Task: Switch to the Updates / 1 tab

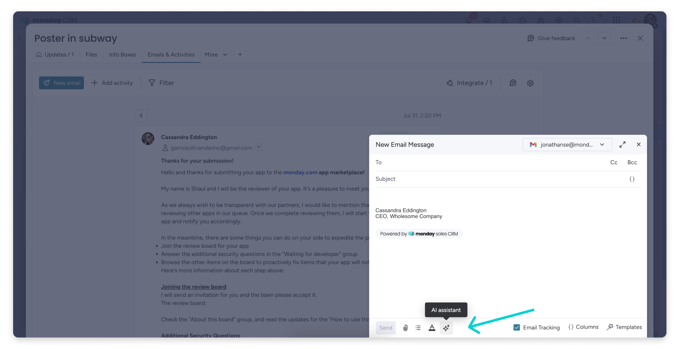Action: point(55,55)
